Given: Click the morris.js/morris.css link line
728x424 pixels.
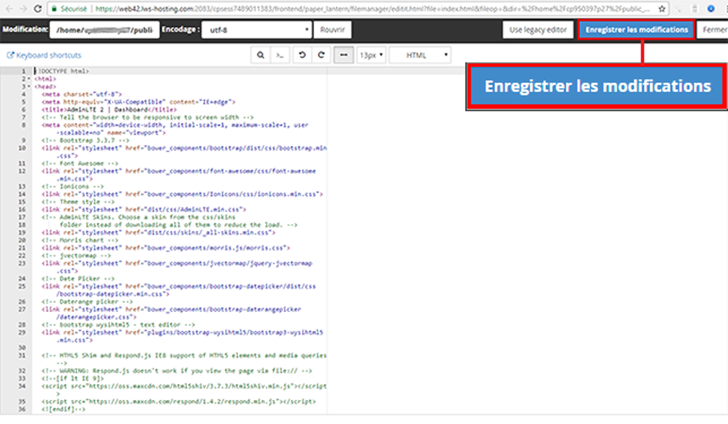Looking at the screenshot, I should pos(166,248).
